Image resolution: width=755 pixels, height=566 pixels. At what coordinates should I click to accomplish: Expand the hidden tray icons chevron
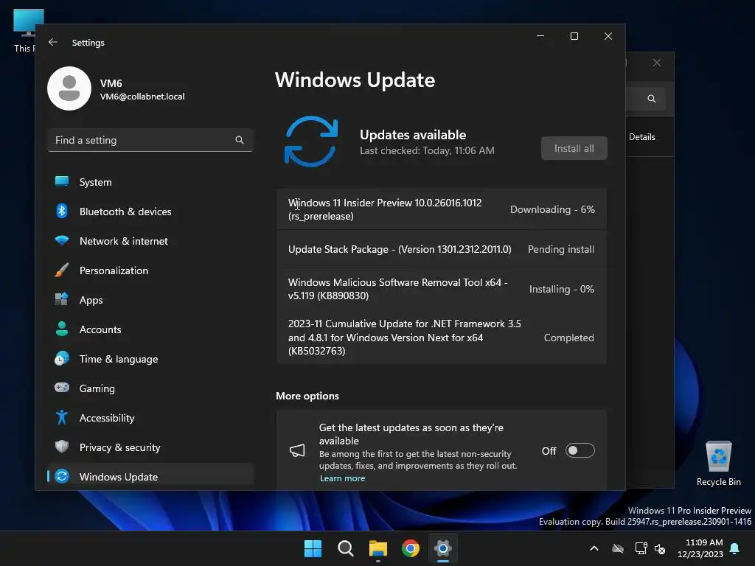[594, 548]
